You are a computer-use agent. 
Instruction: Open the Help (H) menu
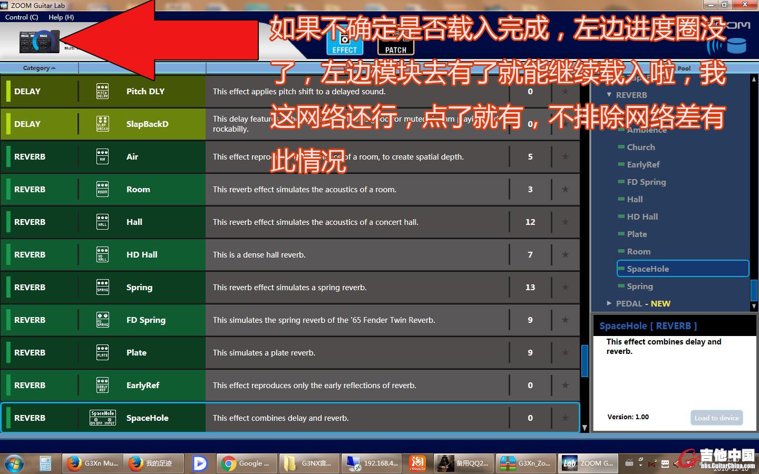[x=61, y=17]
